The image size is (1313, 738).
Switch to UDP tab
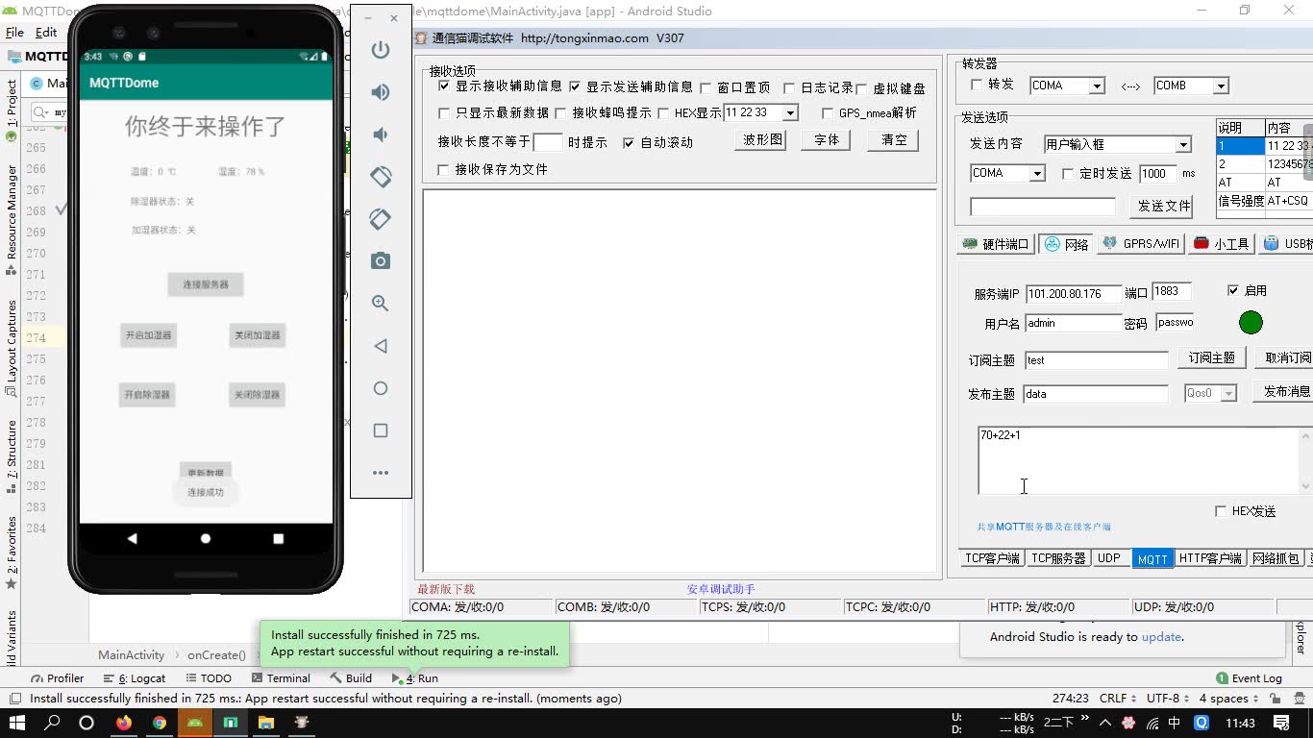(1109, 558)
